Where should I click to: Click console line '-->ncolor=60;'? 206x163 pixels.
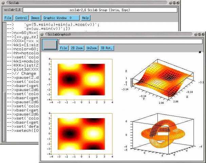(23, 49)
